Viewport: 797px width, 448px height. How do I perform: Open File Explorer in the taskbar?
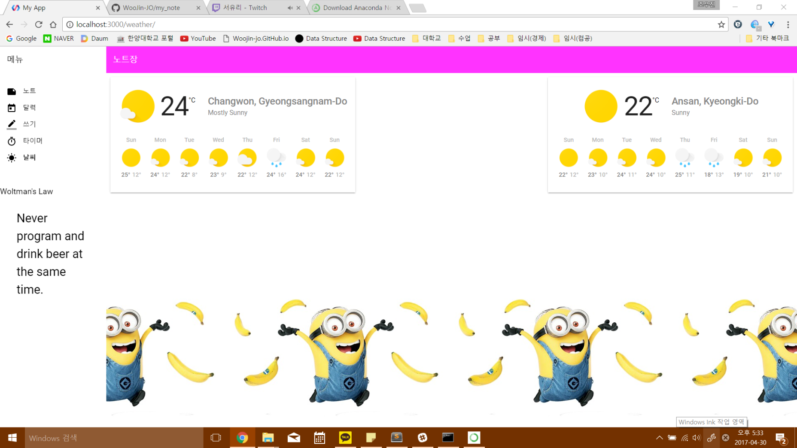point(268,438)
